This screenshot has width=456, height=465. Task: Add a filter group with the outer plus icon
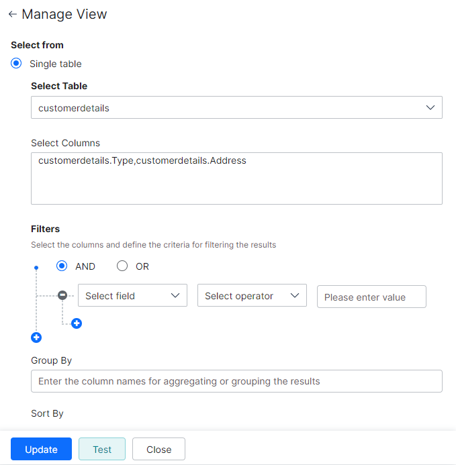[x=36, y=338]
